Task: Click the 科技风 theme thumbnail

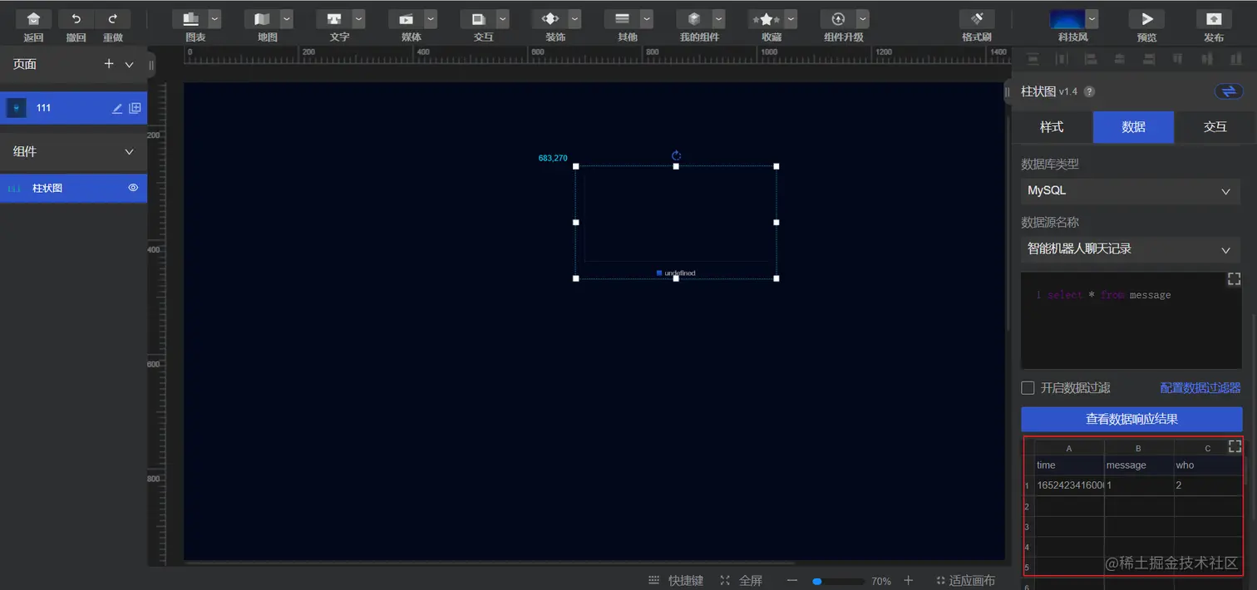Action: tap(1067, 18)
